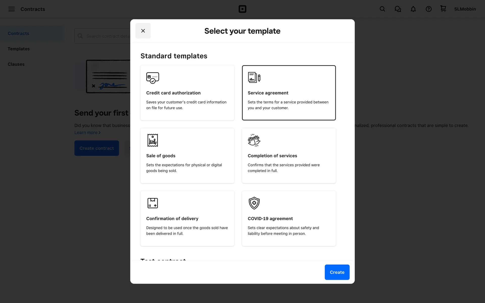Image resolution: width=485 pixels, height=303 pixels.
Task: Open the messages chat icon
Action: pos(398,9)
